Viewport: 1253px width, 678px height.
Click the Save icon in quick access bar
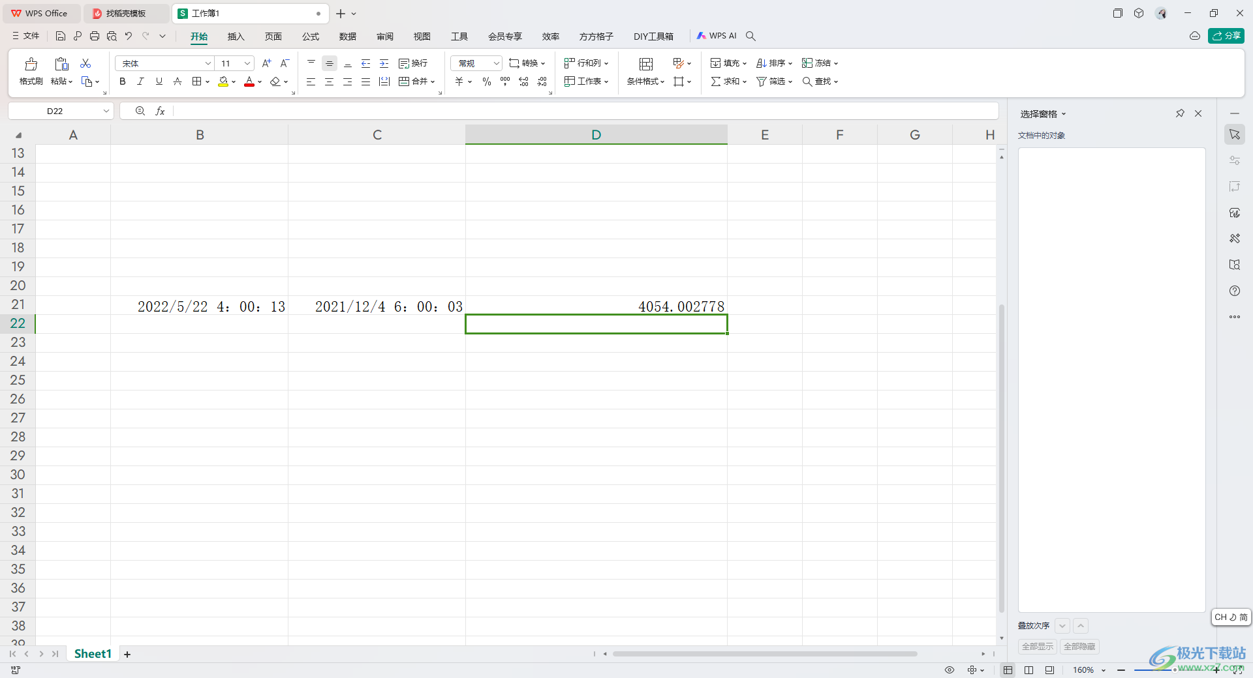click(x=61, y=36)
